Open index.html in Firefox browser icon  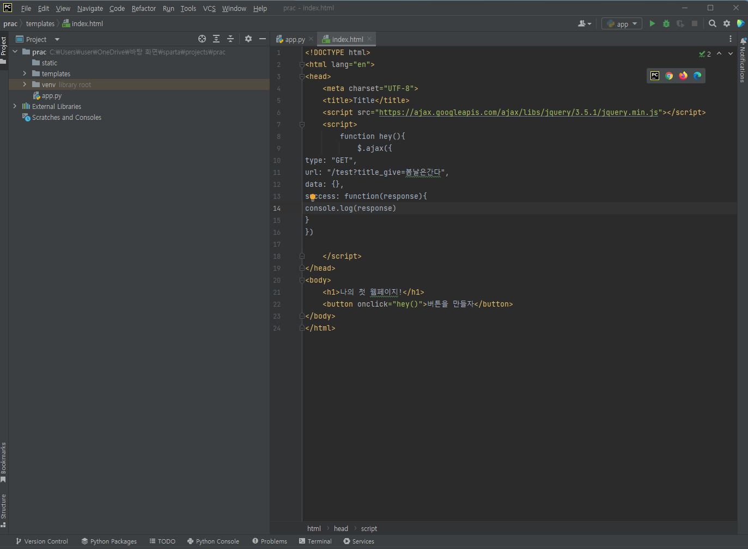(x=683, y=76)
